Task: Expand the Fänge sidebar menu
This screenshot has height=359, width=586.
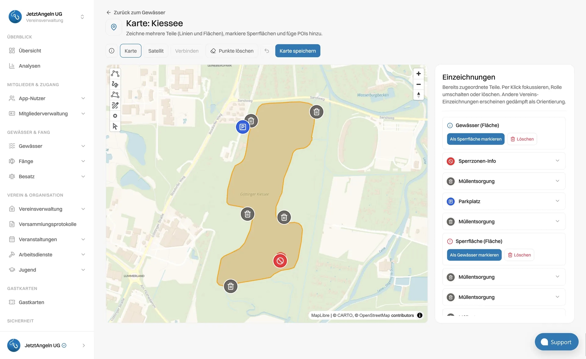Action: pos(47,161)
